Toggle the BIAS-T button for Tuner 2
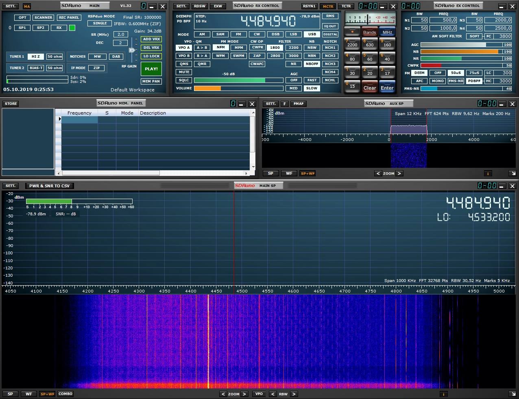Viewport: 519px width, 399px height. 36,68
